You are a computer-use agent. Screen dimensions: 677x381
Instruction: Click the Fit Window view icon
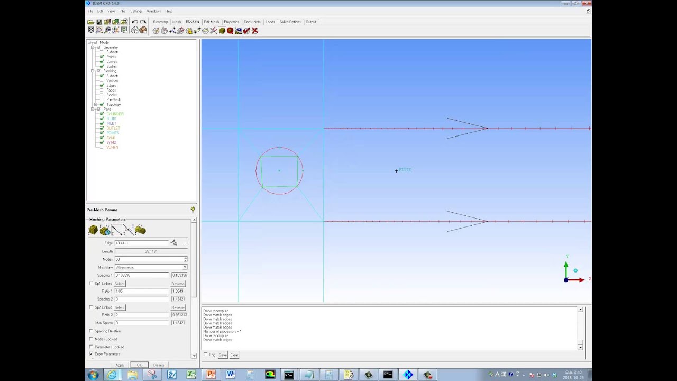click(x=90, y=30)
